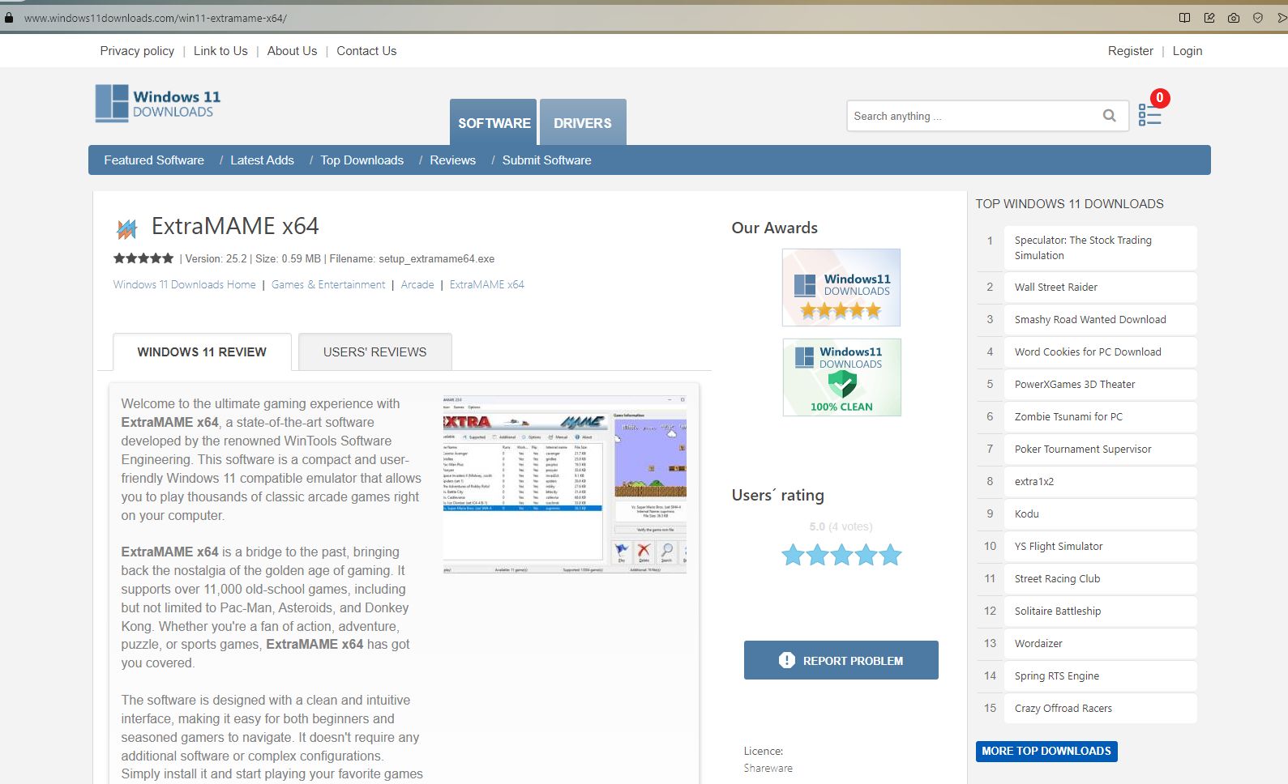
Task: Open the Games & Entertainment breadcrumb
Action: pyautogui.click(x=328, y=284)
